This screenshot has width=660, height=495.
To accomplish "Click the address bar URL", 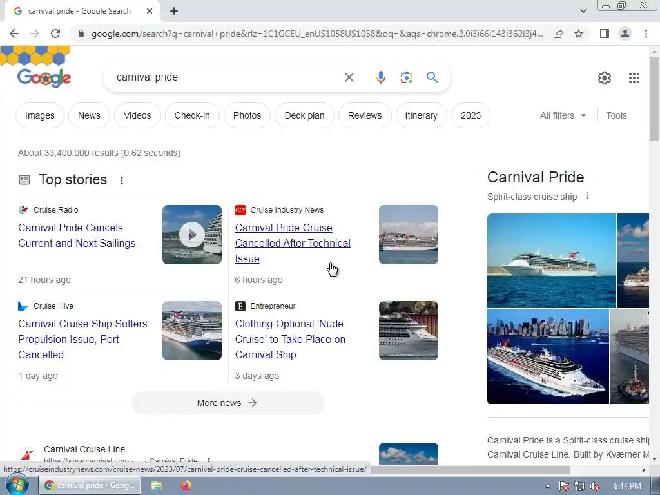I will tap(317, 34).
